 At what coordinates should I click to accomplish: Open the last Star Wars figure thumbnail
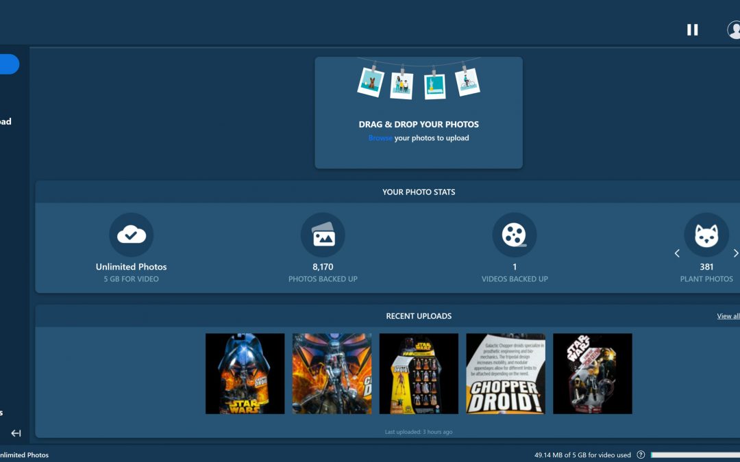[x=592, y=374]
